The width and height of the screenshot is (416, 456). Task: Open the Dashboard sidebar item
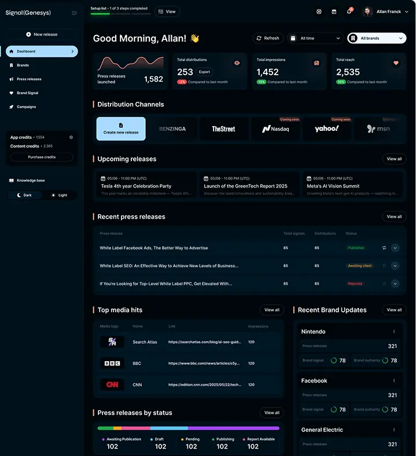[42, 52]
